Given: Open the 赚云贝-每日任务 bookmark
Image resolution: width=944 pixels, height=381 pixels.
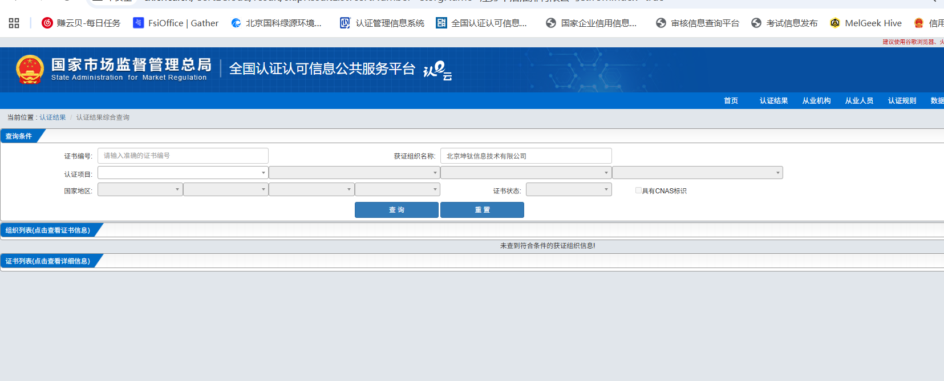Looking at the screenshot, I should click(x=81, y=23).
